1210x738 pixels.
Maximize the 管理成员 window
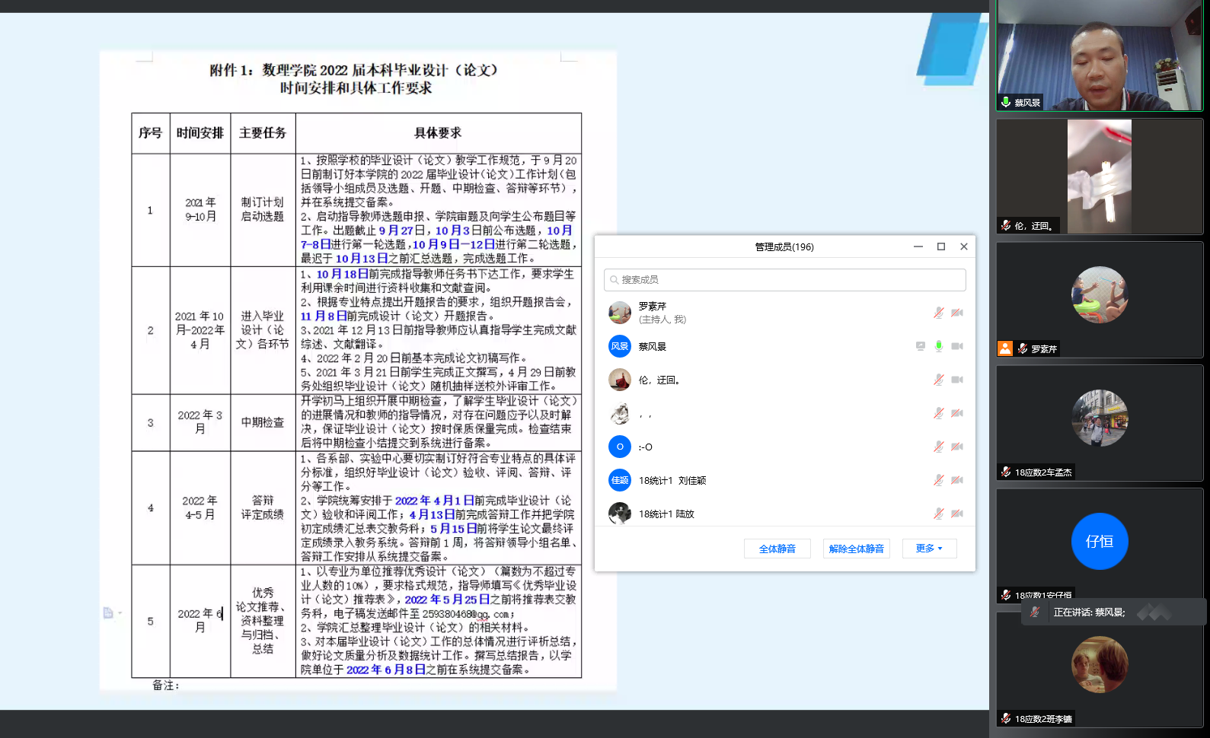point(941,247)
